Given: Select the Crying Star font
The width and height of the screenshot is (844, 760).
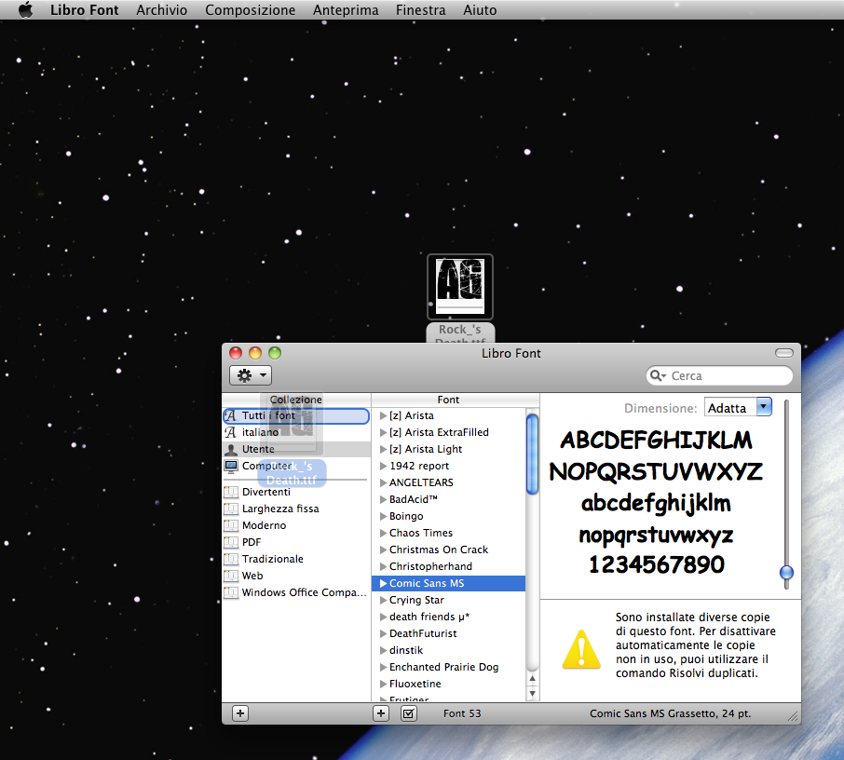Looking at the screenshot, I should [448, 600].
